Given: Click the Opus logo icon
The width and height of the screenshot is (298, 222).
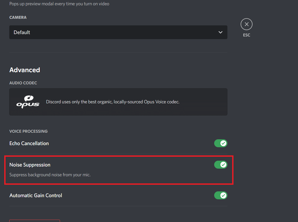Looking at the screenshot, I should click(27, 102).
